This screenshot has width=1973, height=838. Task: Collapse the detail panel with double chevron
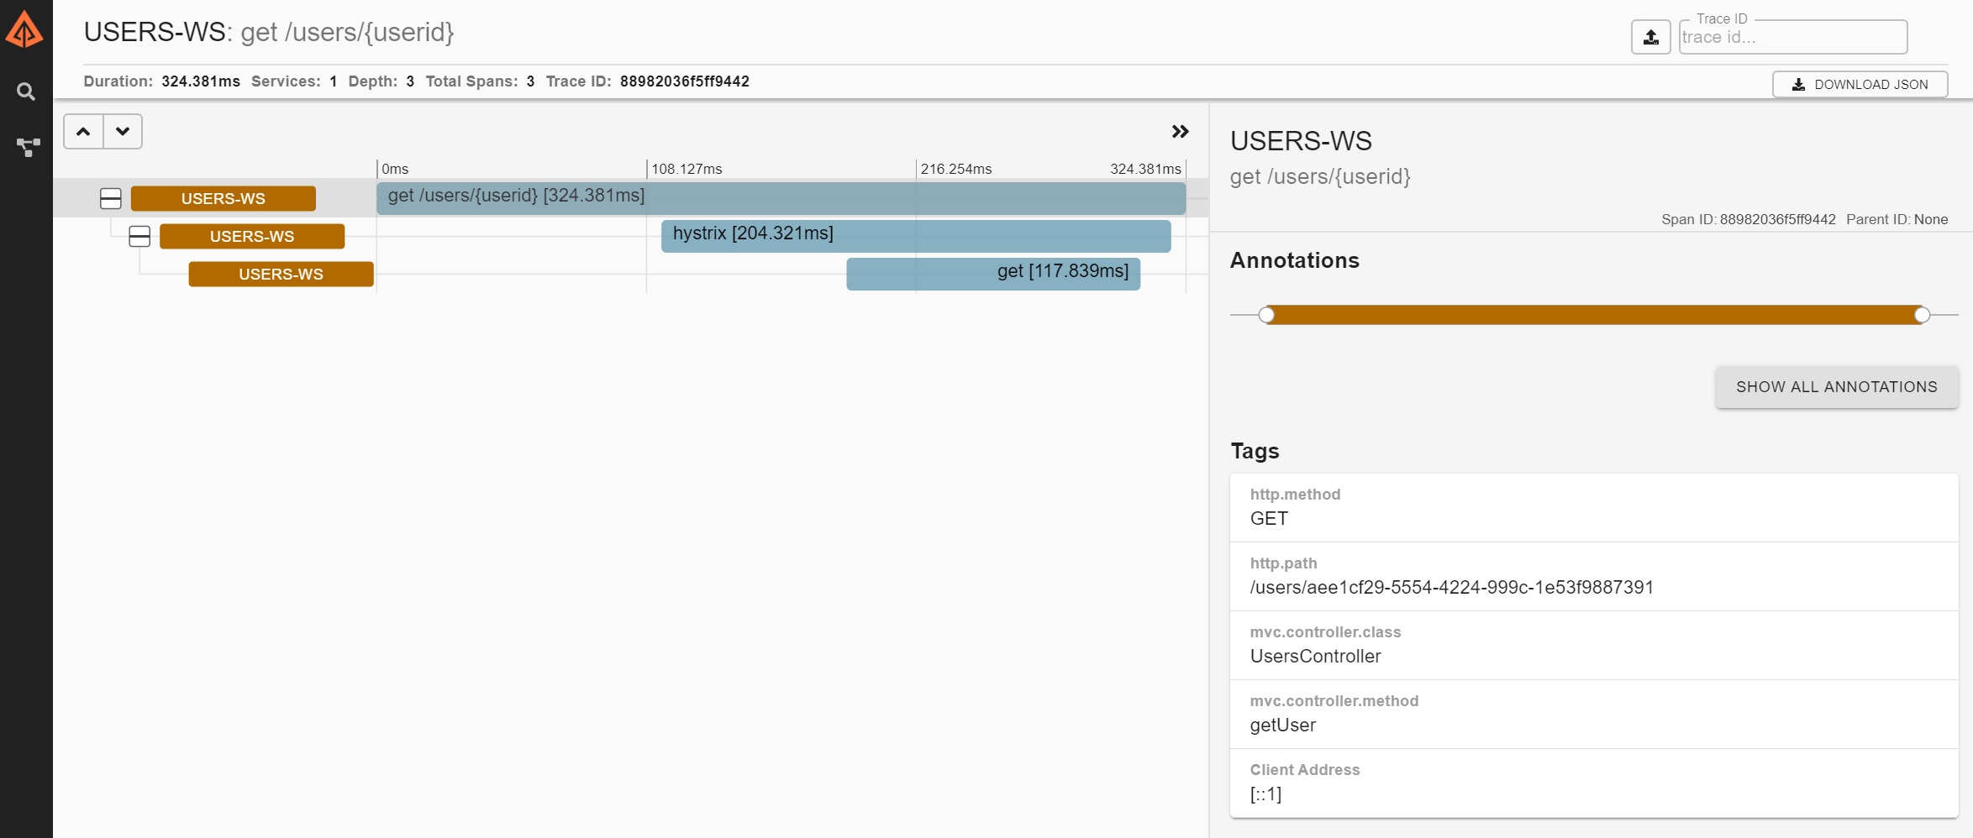tap(1180, 132)
